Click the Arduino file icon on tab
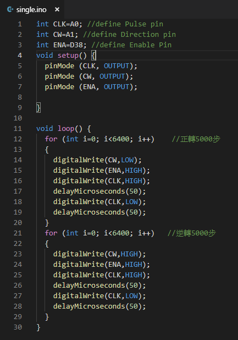Image resolution: width=238 pixels, height=340 pixels. 10,9
